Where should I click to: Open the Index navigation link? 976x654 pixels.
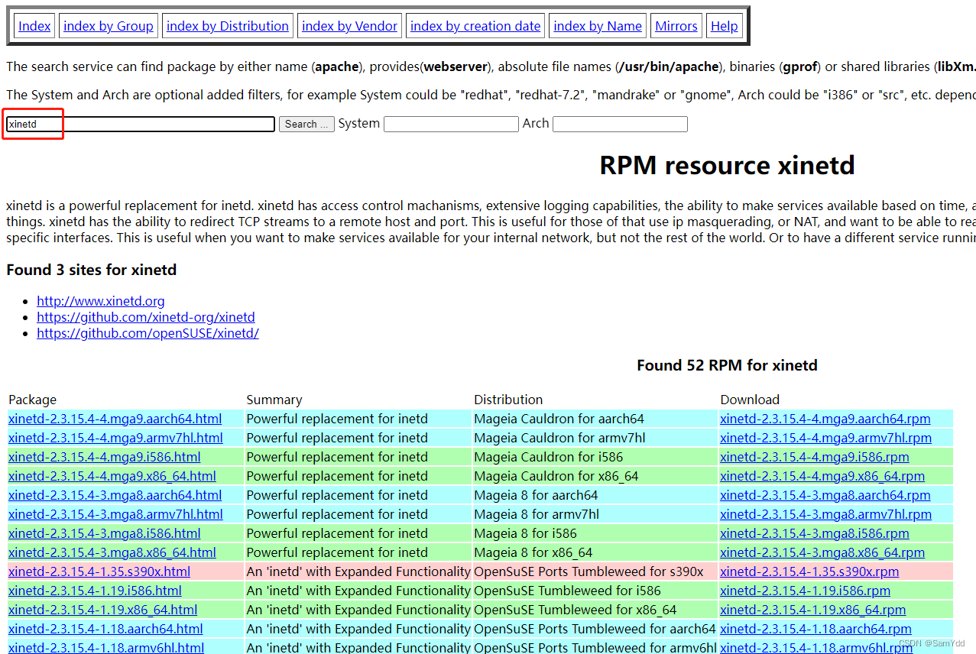34,26
